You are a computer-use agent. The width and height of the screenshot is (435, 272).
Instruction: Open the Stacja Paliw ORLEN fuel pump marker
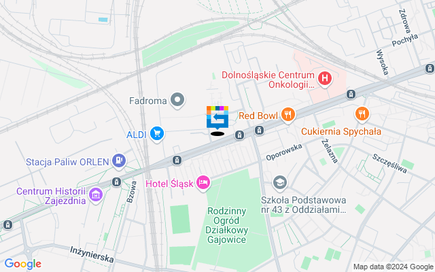pyautogui.click(x=119, y=161)
